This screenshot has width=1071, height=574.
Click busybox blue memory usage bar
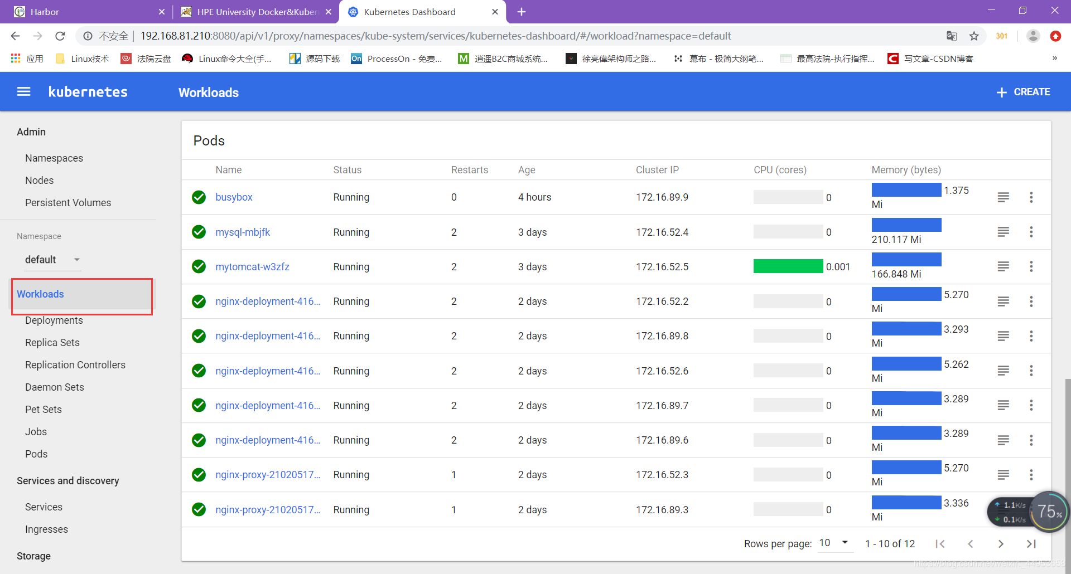(906, 190)
